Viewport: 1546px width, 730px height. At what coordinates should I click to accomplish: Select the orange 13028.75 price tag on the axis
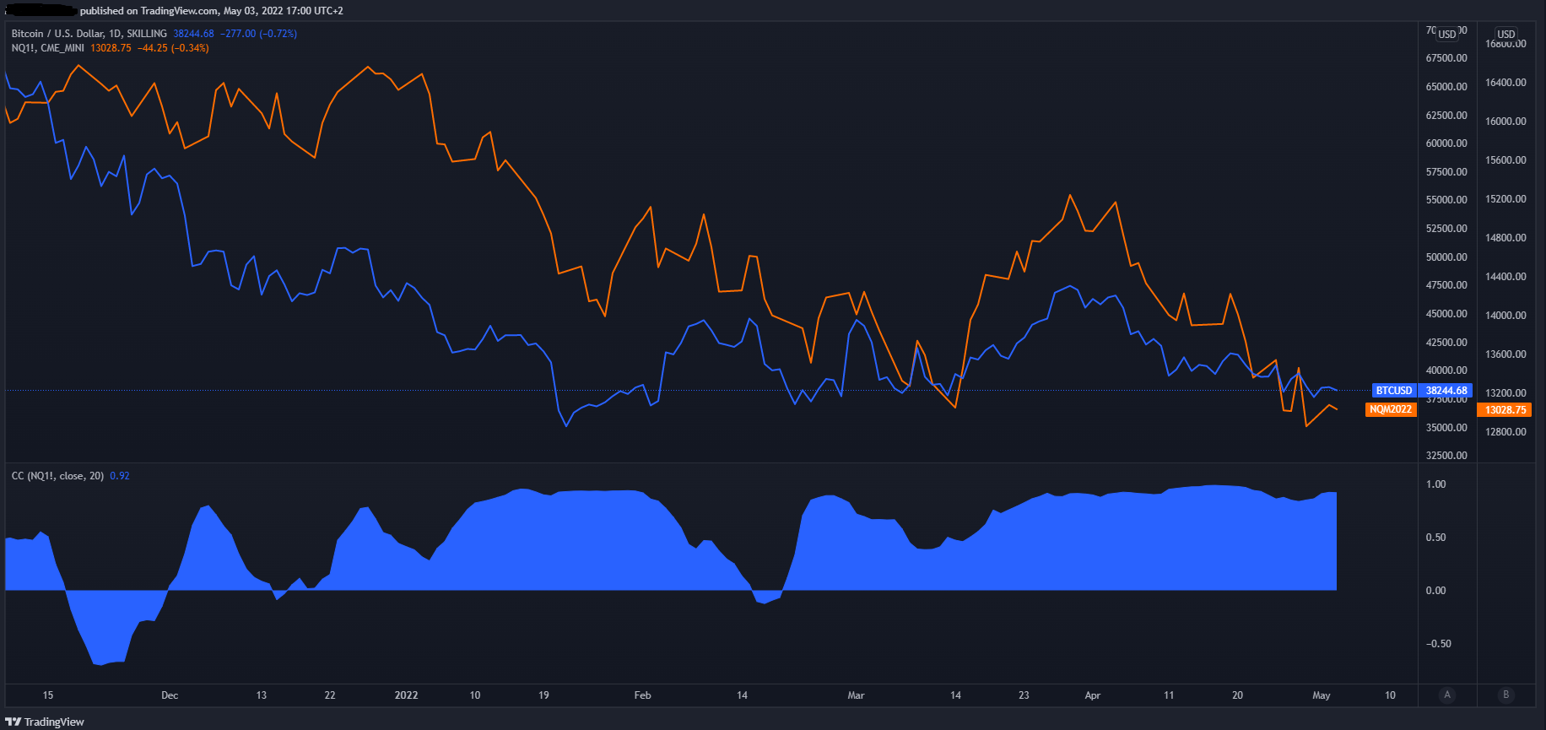coord(1505,409)
